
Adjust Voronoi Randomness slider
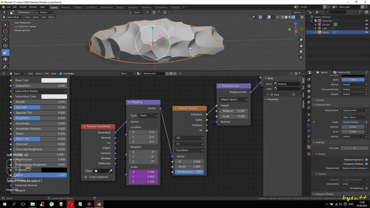[x=189, y=172]
